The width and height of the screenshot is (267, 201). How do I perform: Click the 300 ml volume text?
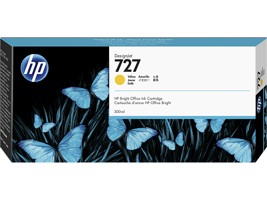[119, 111]
